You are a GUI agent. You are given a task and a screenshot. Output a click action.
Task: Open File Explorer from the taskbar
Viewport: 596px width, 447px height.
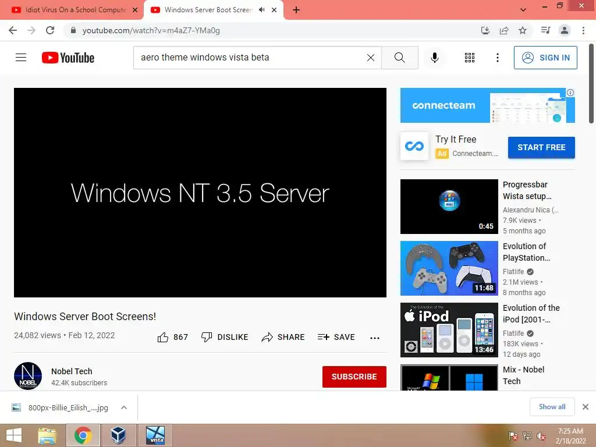click(x=47, y=435)
